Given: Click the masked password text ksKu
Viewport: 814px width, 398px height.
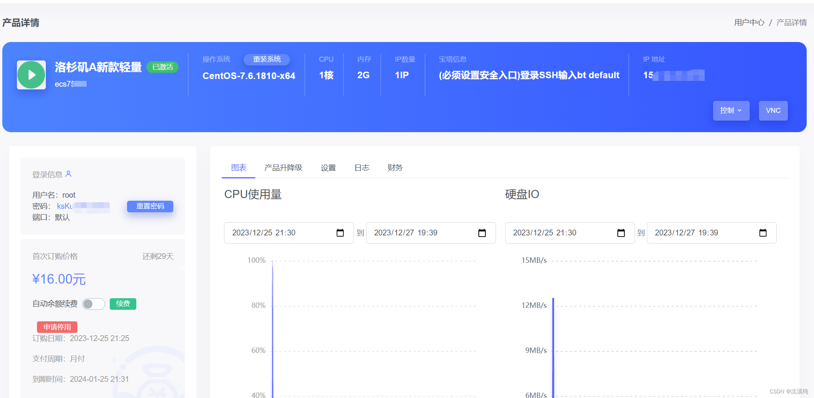Looking at the screenshot, I should pyautogui.click(x=83, y=206).
